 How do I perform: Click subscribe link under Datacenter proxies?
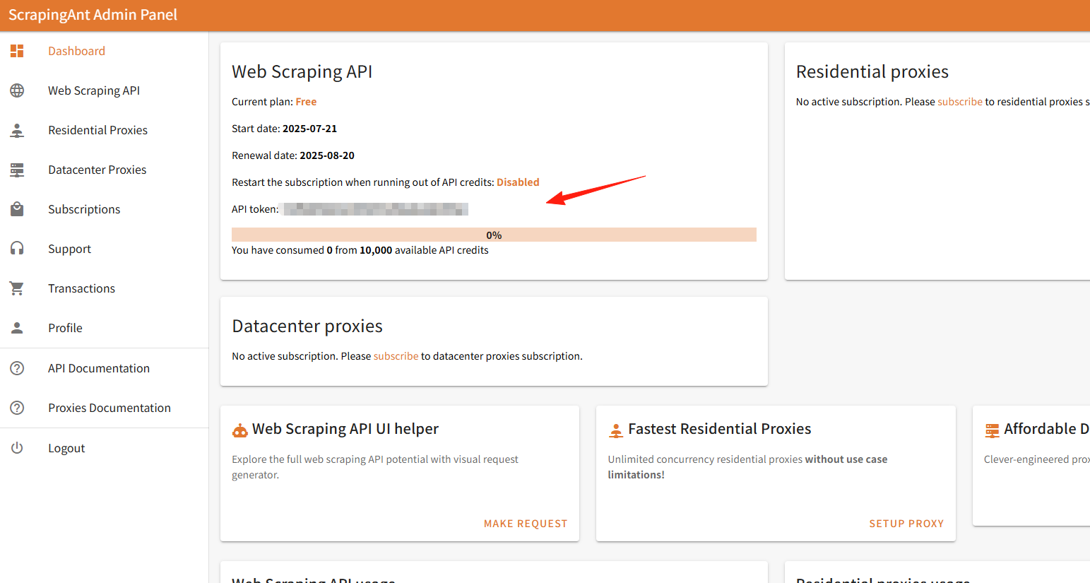(396, 356)
